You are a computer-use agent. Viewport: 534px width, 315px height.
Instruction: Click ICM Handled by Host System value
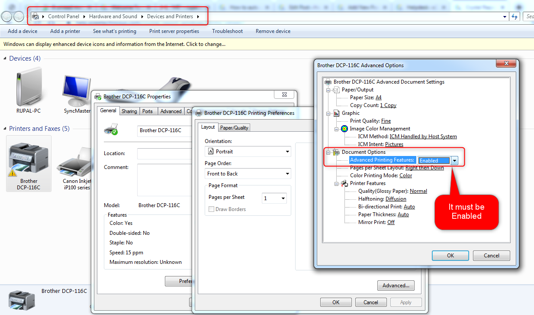tap(423, 136)
